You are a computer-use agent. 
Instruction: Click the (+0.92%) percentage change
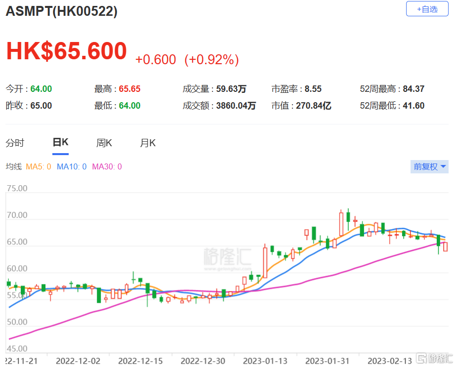coord(212,60)
